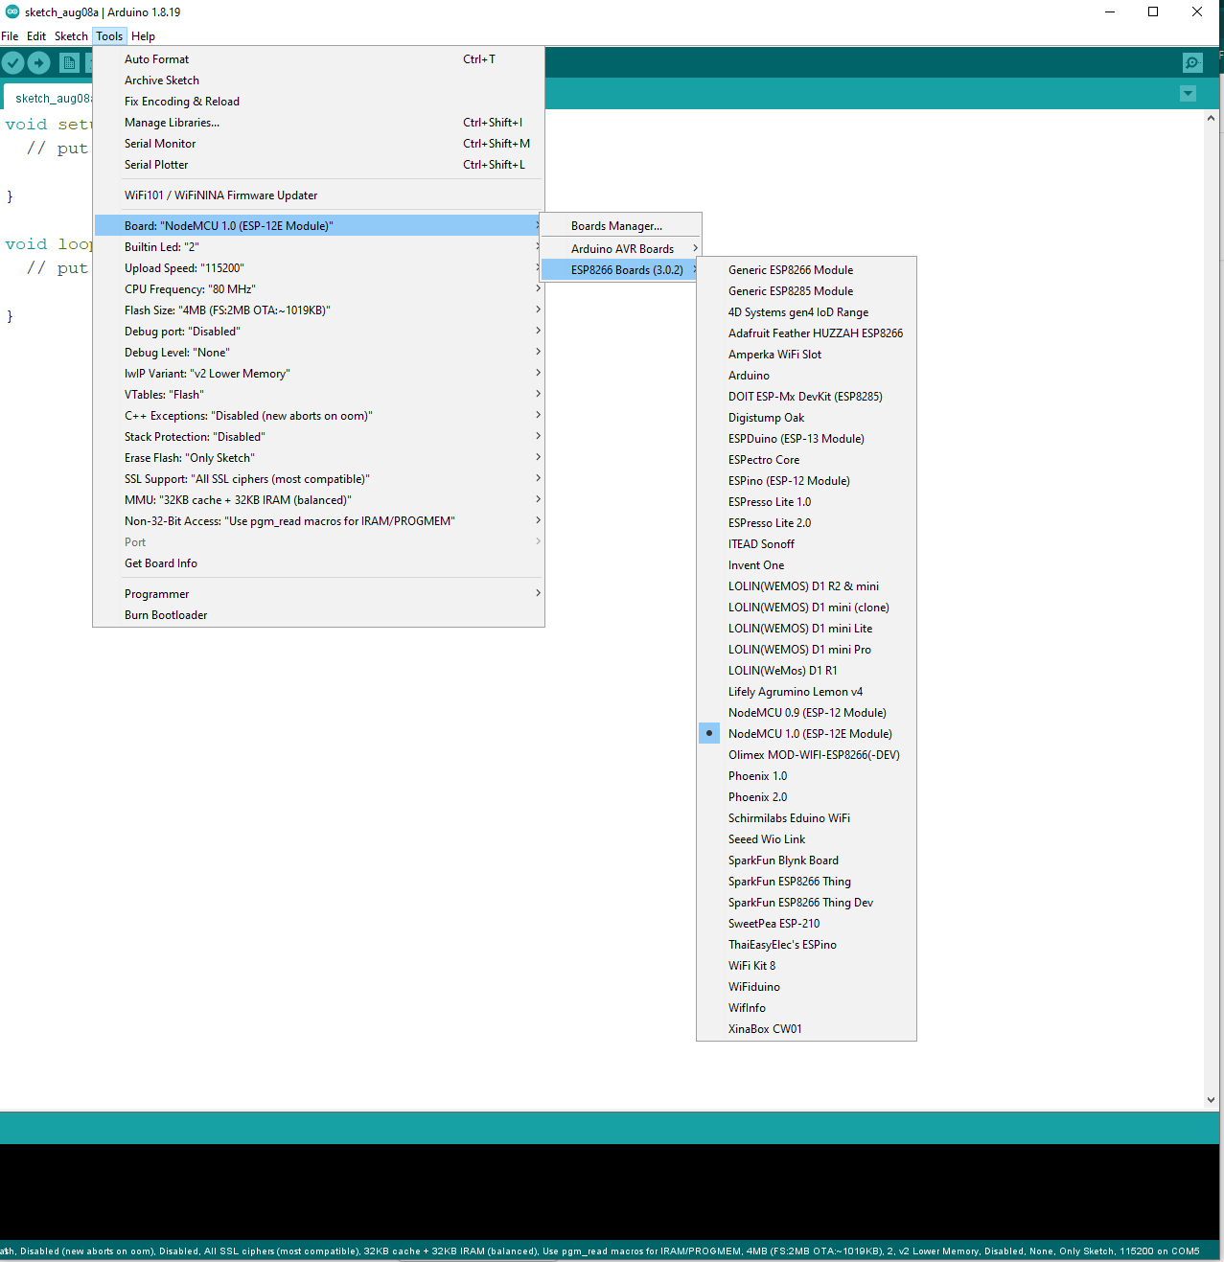The width and height of the screenshot is (1224, 1262).
Task: Open Stack Protection "Disabled" submenu
Action: [318, 437]
